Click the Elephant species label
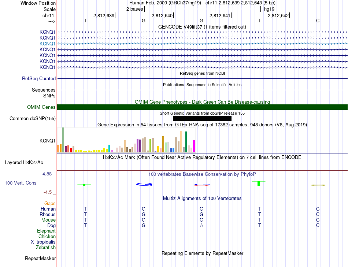348x267 pixels. [x=47, y=231]
